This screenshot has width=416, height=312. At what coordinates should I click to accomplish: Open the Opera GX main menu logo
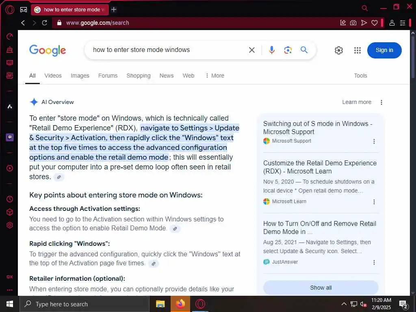(x=10, y=10)
